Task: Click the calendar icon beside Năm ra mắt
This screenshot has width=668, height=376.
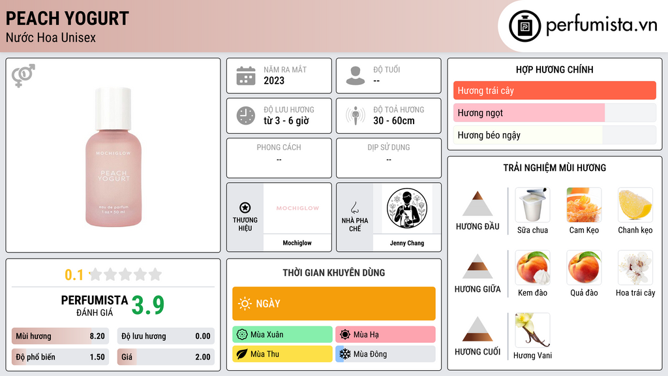Action: click(x=246, y=76)
